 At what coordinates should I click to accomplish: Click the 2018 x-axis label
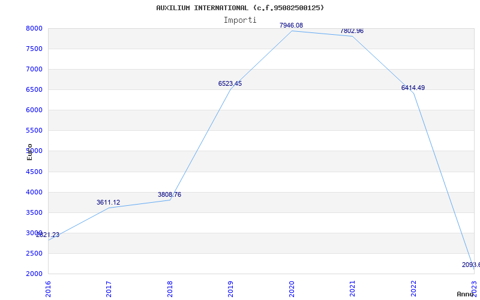(x=170, y=289)
